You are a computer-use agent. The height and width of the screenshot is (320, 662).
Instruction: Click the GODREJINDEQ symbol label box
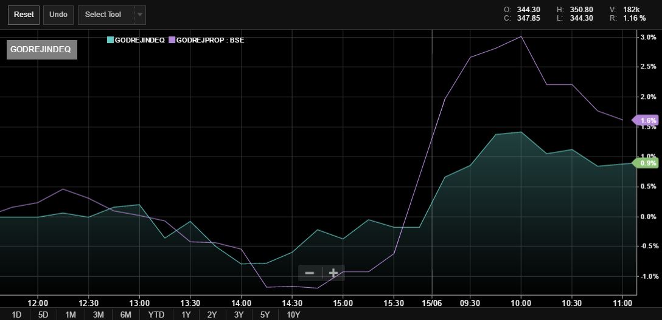pyautogui.click(x=41, y=50)
